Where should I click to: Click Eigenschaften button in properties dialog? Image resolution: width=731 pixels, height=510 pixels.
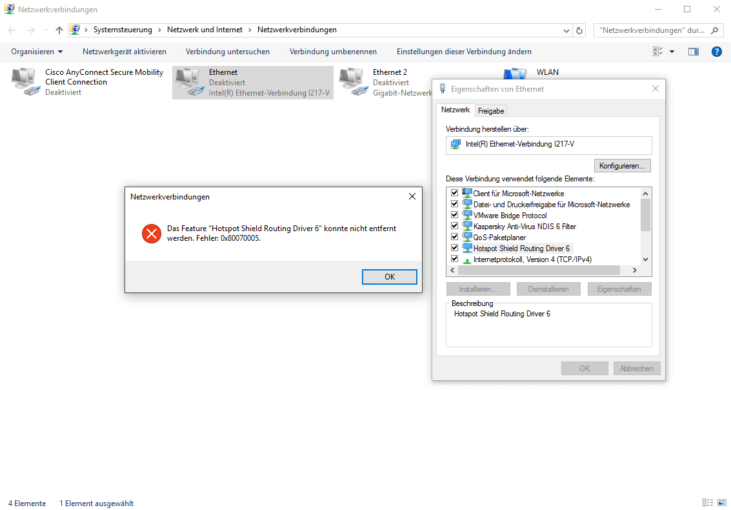tap(619, 289)
